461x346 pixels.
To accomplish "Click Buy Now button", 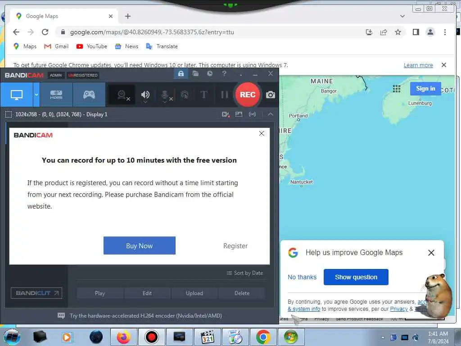I will pos(140,246).
